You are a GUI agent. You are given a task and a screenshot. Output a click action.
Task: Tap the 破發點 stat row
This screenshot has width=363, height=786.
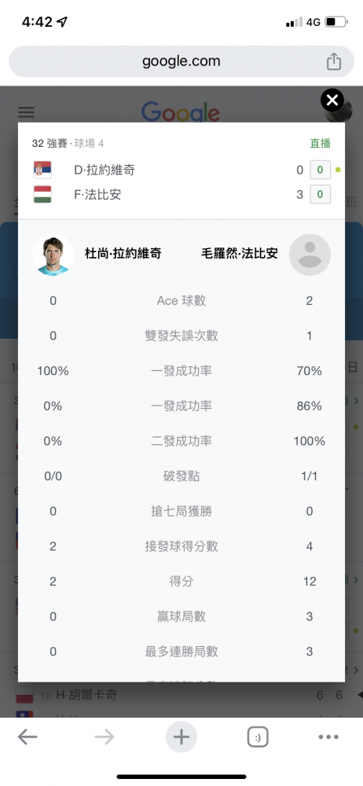tap(181, 476)
